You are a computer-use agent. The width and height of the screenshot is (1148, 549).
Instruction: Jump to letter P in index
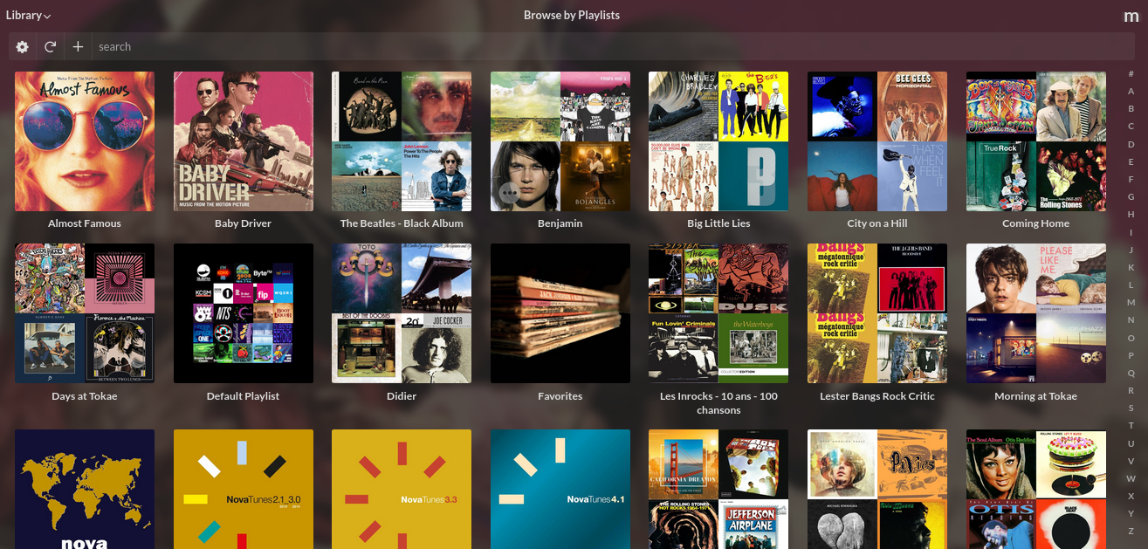(1131, 355)
